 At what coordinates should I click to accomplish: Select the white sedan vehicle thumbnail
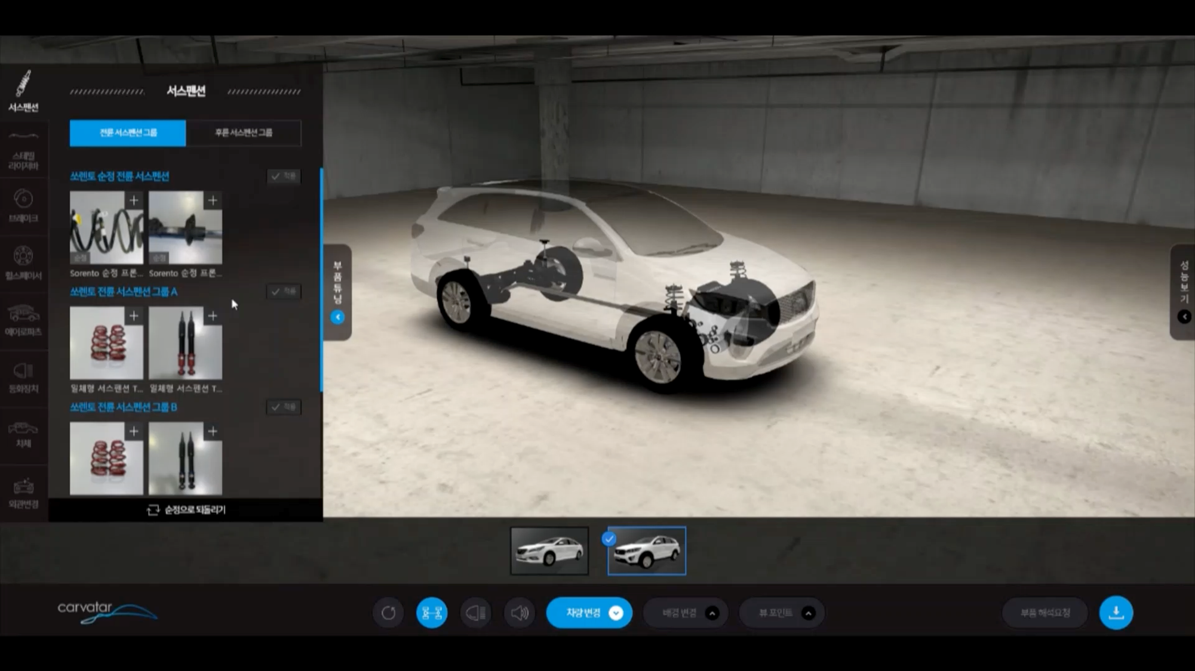pyautogui.click(x=549, y=551)
